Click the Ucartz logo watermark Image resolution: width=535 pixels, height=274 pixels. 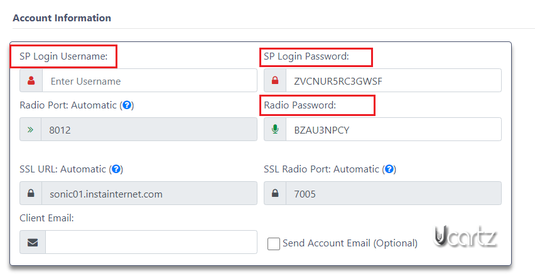[465, 236]
